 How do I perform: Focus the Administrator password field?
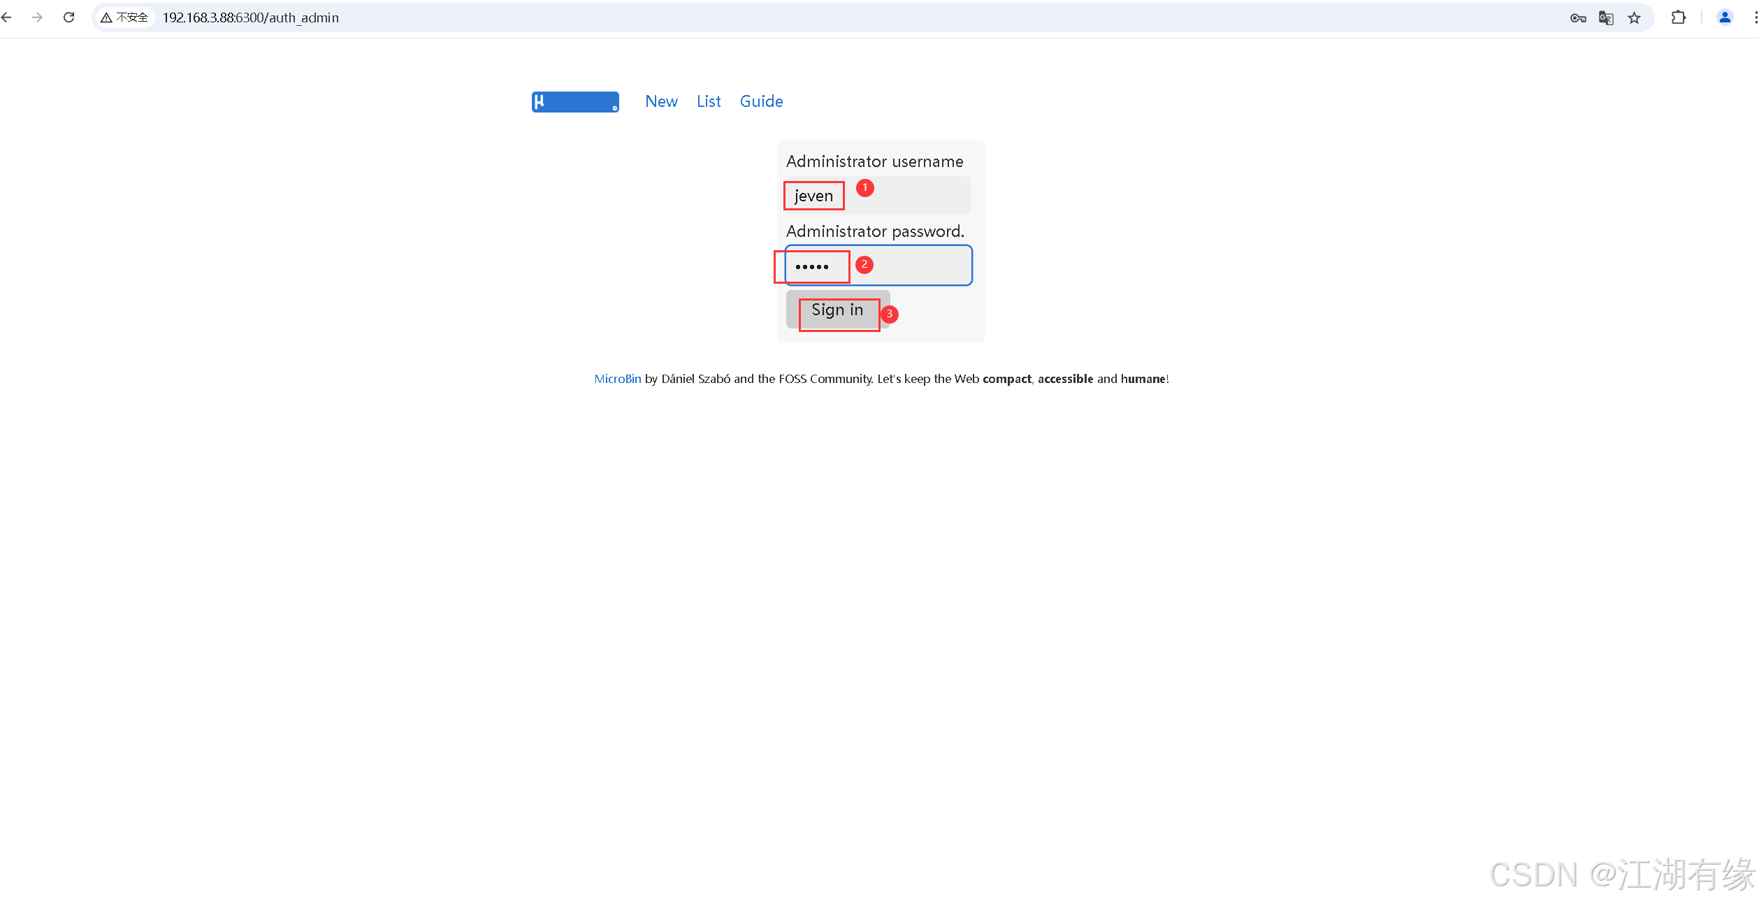pyautogui.click(x=915, y=266)
